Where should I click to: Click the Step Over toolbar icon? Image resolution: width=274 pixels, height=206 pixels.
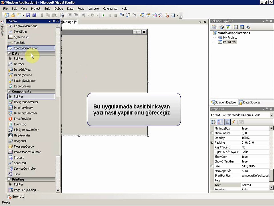[x=128, y=15]
